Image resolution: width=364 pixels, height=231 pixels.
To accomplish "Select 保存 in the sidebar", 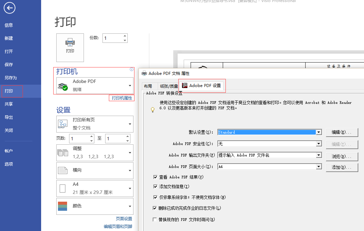I will pos(9,64).
